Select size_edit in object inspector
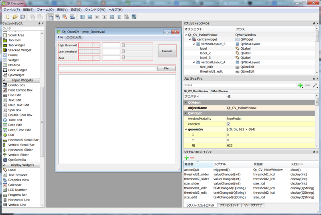This screenshot has height=215, width=321. point(206,67)
